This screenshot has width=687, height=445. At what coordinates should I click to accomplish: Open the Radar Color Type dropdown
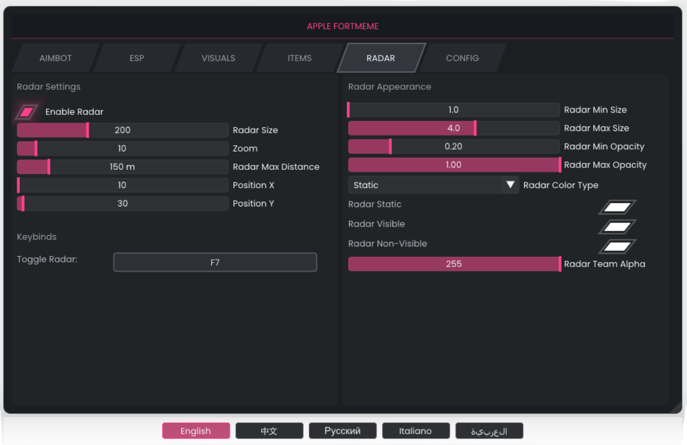point(433,185)
